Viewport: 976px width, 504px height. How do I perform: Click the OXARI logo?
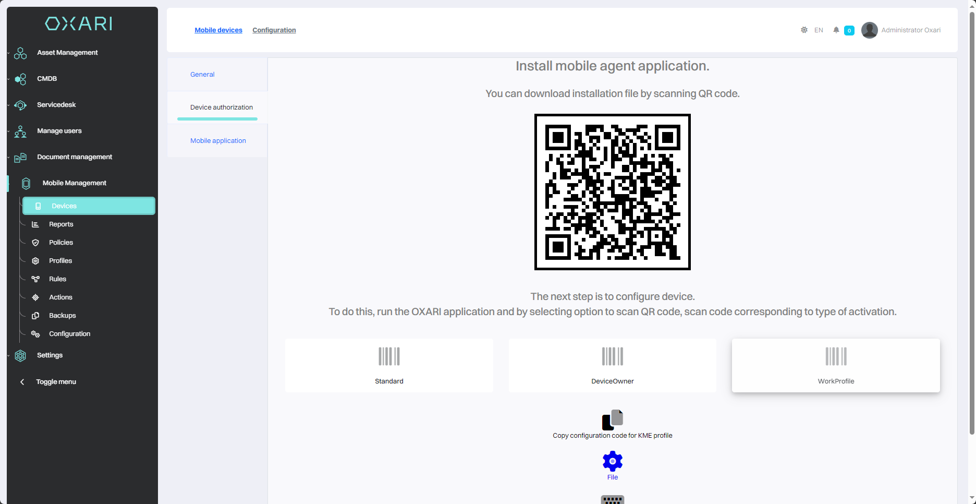click(79, 23)
